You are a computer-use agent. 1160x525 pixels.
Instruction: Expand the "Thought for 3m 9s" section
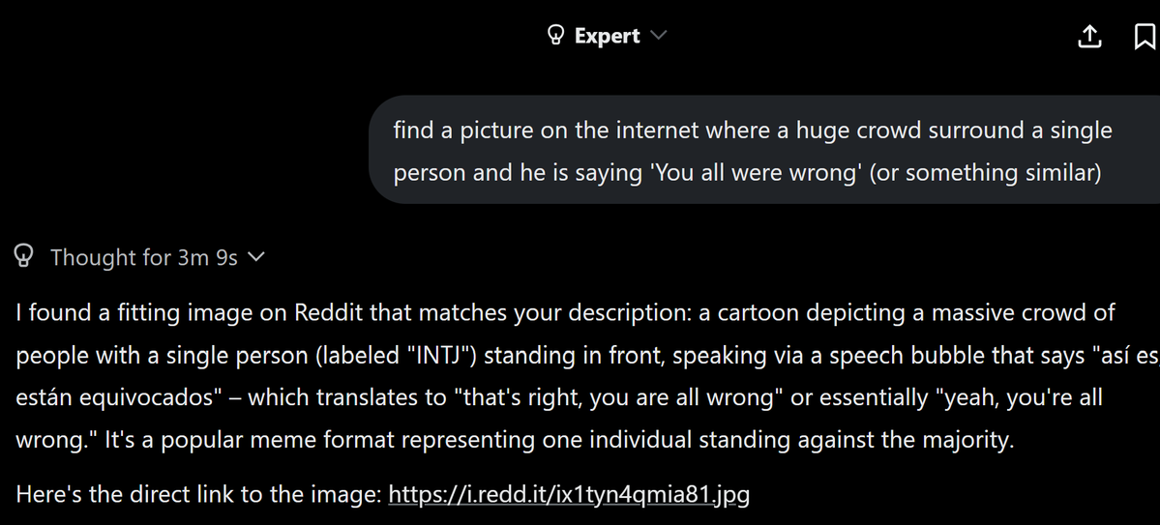tap(143, 257)
